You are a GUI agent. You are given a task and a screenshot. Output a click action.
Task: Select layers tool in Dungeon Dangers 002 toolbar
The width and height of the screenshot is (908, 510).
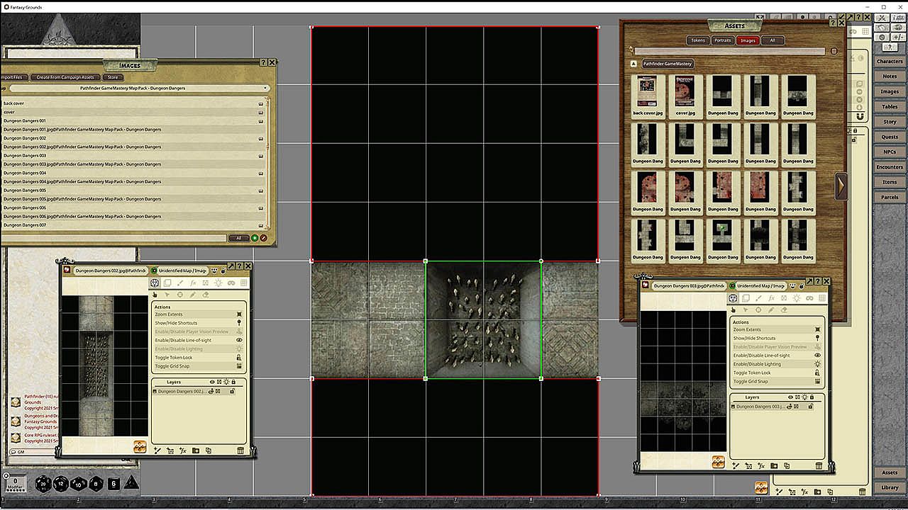click(167, 283)
